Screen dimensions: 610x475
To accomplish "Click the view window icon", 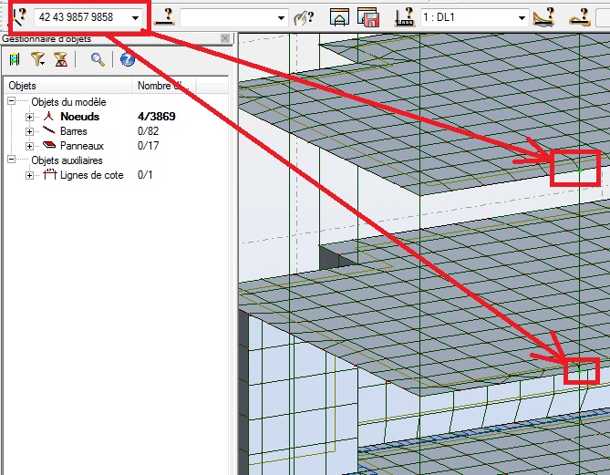I will [339, 17].
